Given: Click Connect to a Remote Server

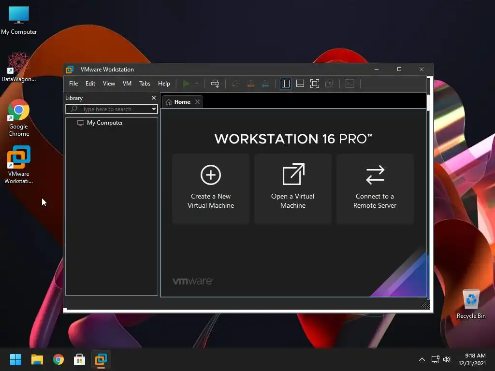Looking at the screenshot, I should (x=375, y=189).
